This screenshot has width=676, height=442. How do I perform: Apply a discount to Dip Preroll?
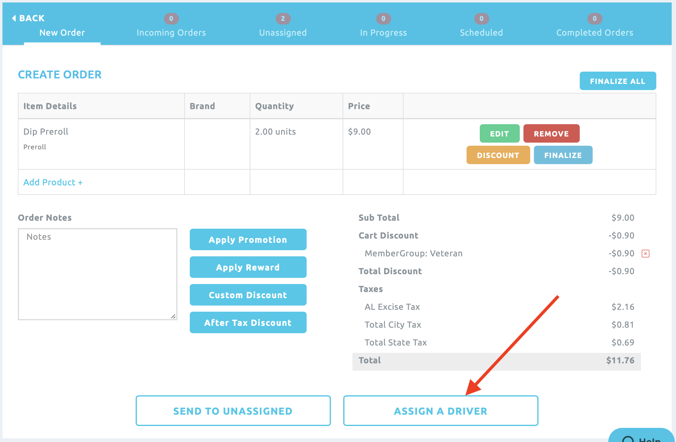click(498, 155)
